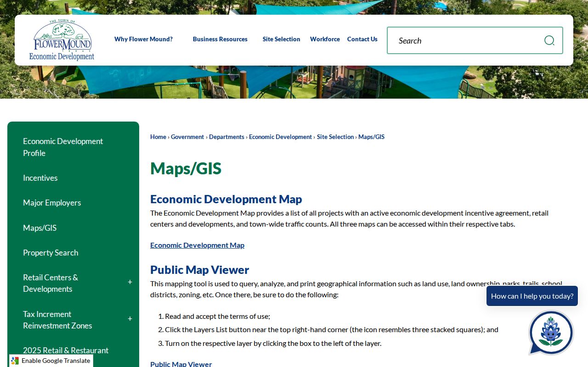Open Incentives in the sidebar
The image size is (588, 367).
coord(40,178)
